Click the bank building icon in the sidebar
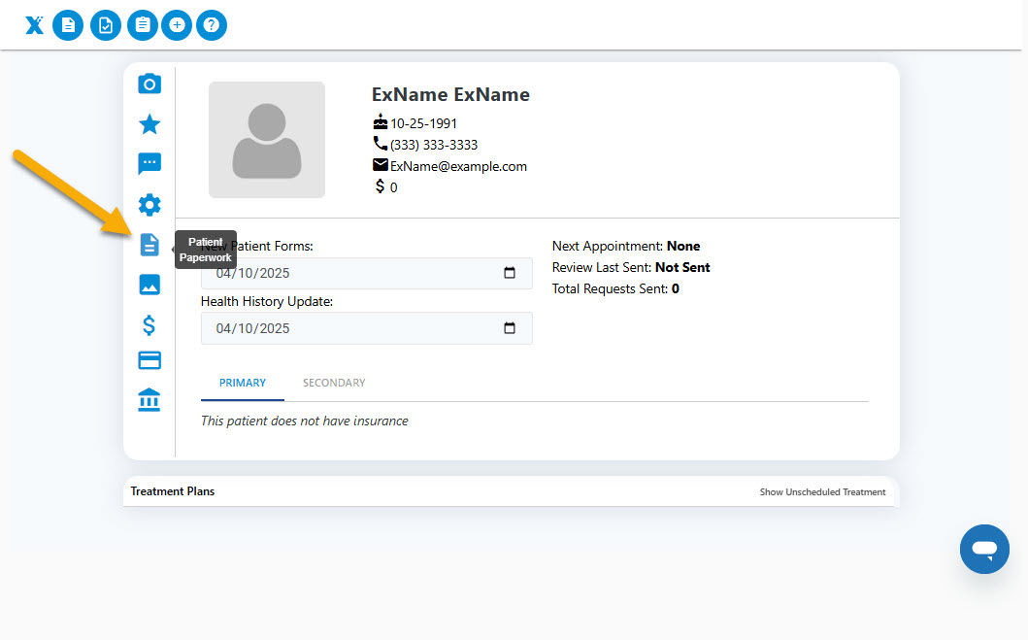 pos(149,399)
